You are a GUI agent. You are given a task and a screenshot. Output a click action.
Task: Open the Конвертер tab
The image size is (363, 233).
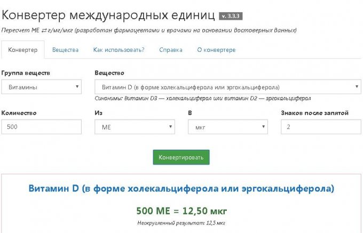pos(22,50)
